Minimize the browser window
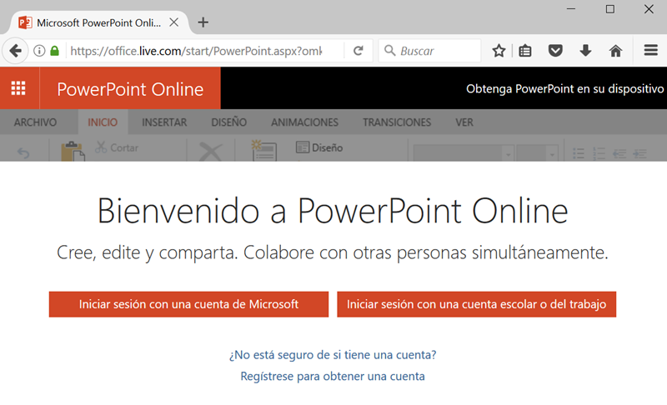 coord(571,9)
